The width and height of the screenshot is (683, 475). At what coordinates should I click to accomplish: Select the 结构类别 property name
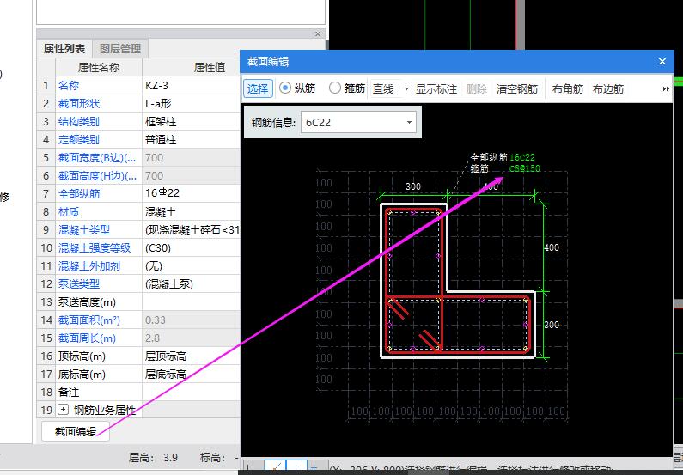[79, 121]
